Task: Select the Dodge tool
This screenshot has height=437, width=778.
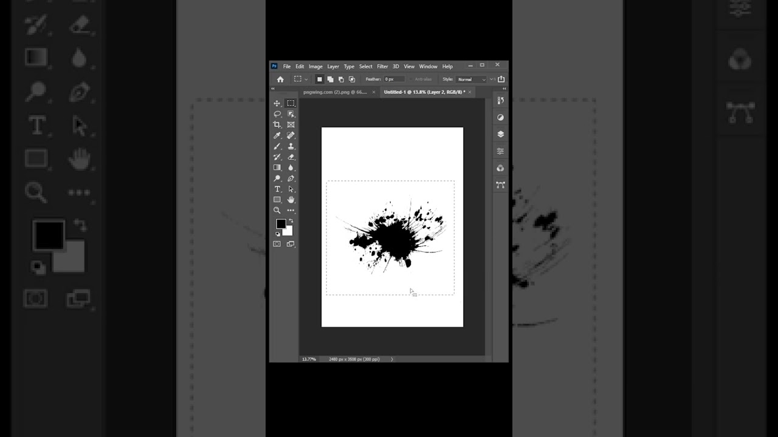Action: point(277,178)
